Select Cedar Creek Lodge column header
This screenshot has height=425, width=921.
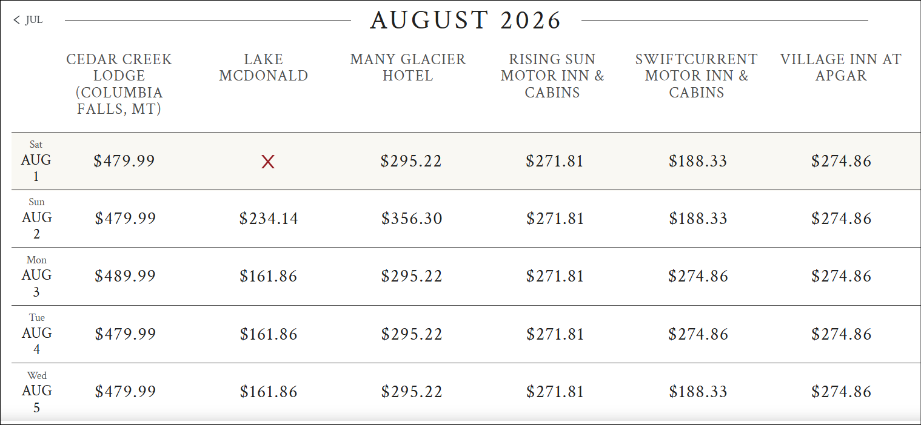119,84
